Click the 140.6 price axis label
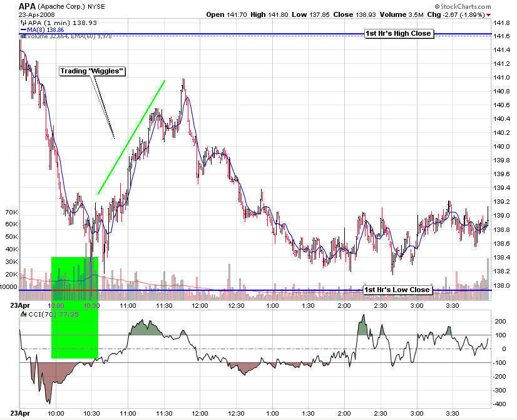Viewport: 517px width, 420px height. click(x=501, y=105)
